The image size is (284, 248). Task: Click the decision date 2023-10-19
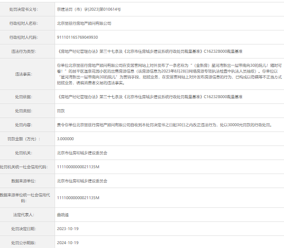click(68, 229)
